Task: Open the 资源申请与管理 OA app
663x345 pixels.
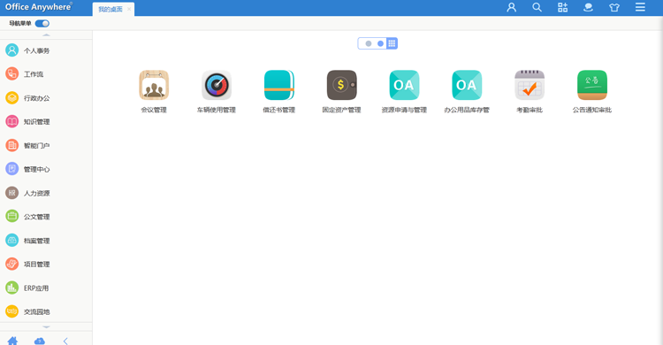Action: coord(404,85)
